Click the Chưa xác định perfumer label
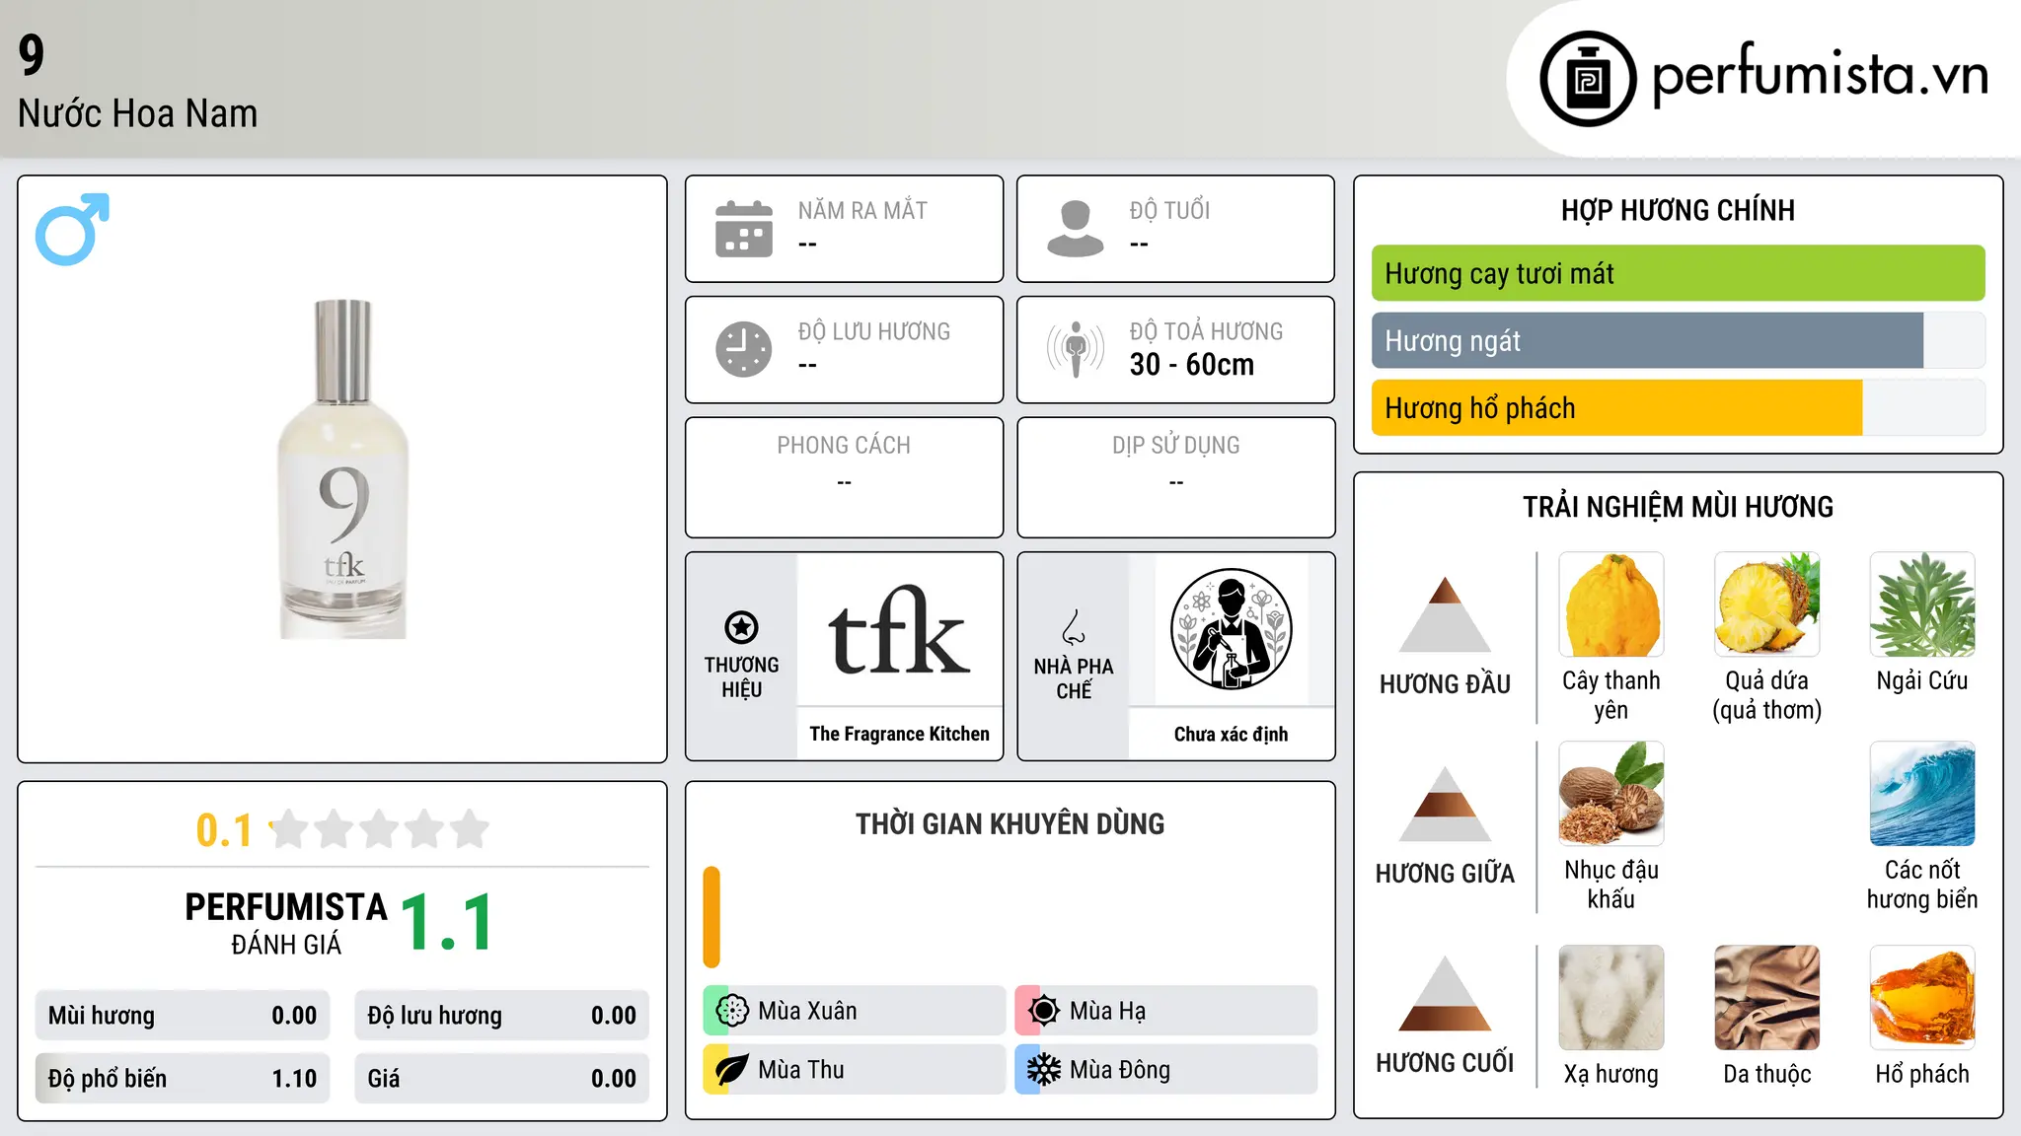Viewport: 2021px width, 1136px height. pos(1231,734)
